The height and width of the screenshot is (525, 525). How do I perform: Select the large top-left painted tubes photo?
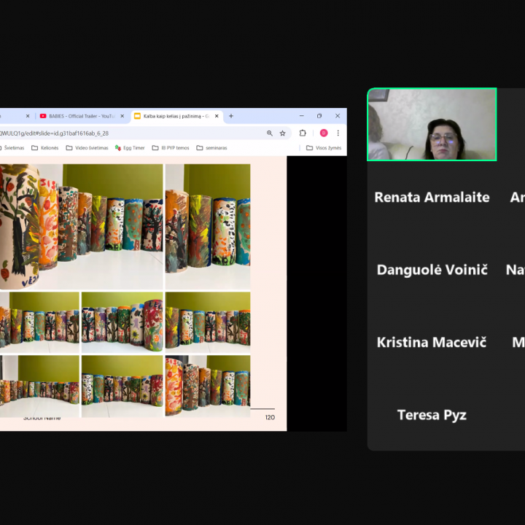(82, 227)
